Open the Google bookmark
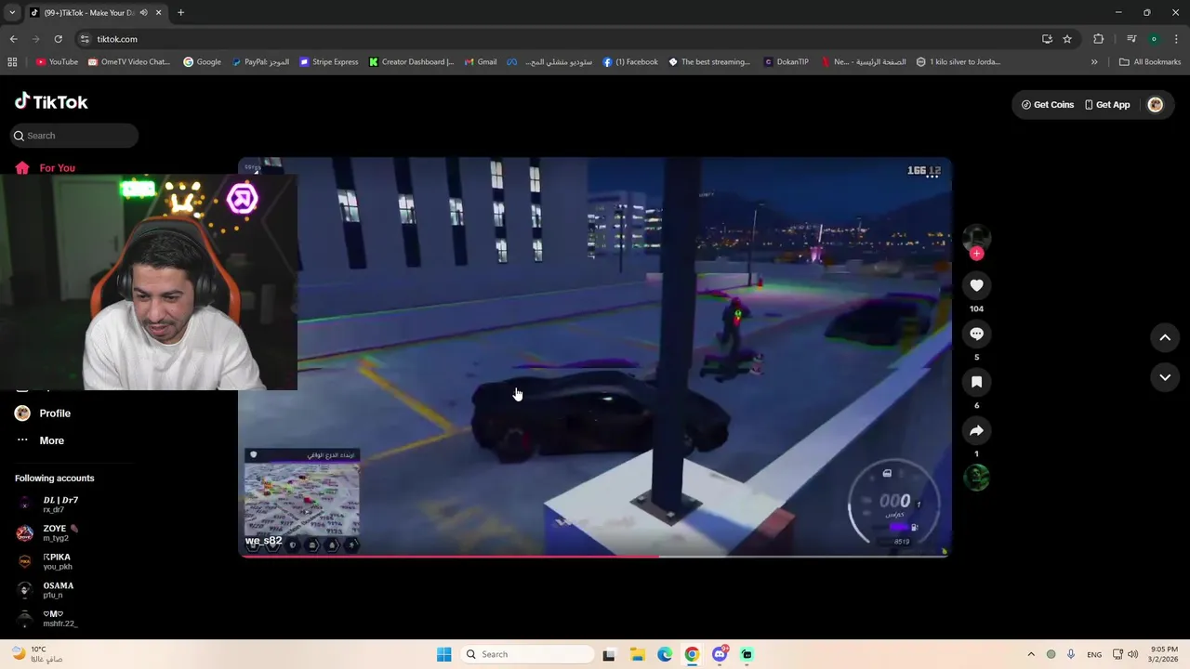This screenshot has width=1190, height=669. click(202, 62)
